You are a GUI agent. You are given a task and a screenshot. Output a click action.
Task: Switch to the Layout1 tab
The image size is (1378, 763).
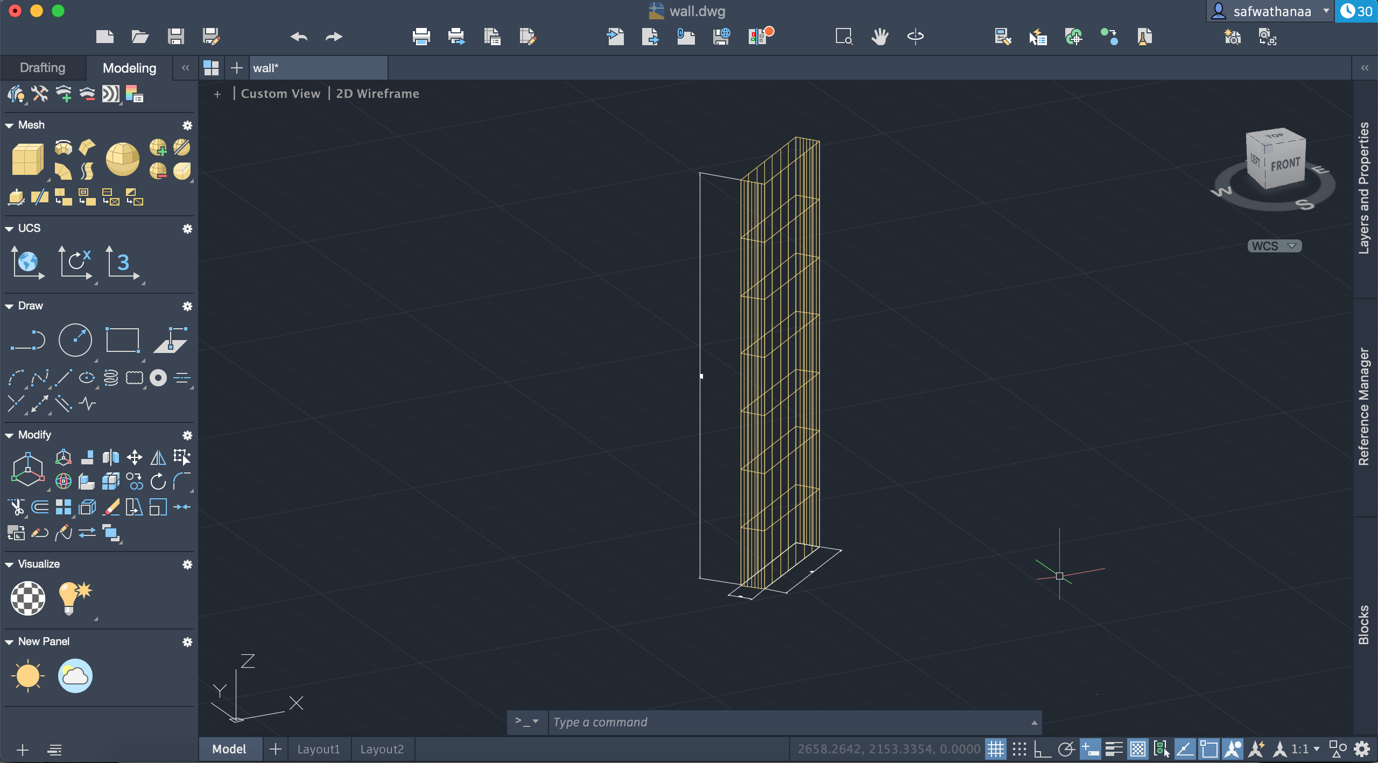pyautogui.click(x=319, y=749)
